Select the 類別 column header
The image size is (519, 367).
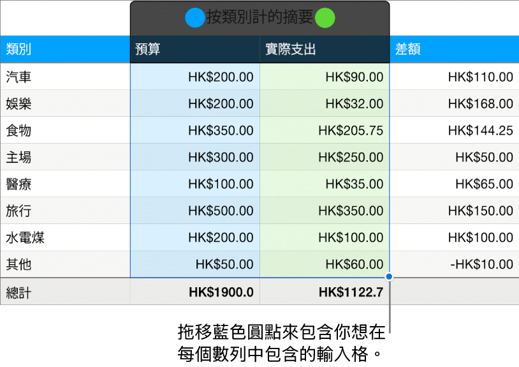click(x=65, y=49)
